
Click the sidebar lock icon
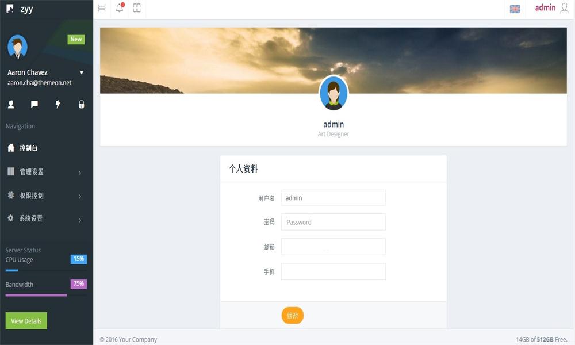pos(82,105)
